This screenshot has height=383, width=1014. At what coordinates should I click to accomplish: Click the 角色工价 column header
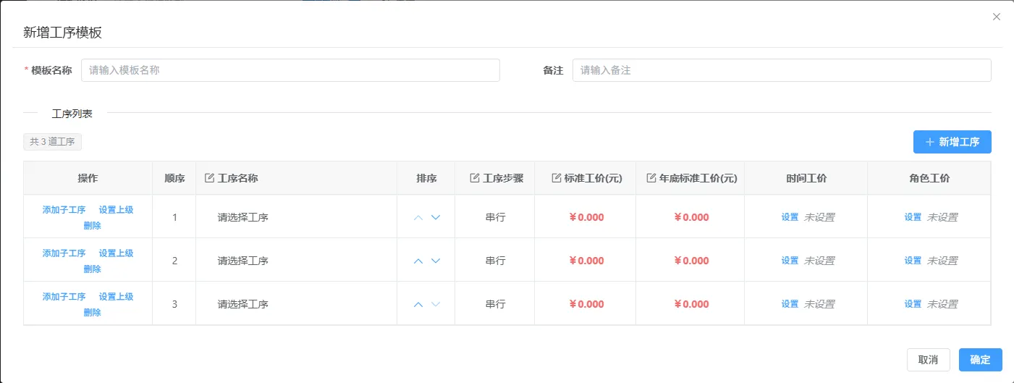[x=929, y=178]
